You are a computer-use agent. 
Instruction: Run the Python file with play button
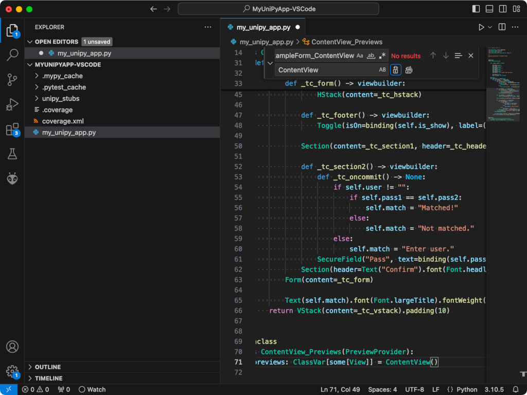pyautogui.click(x=481, y=27)
